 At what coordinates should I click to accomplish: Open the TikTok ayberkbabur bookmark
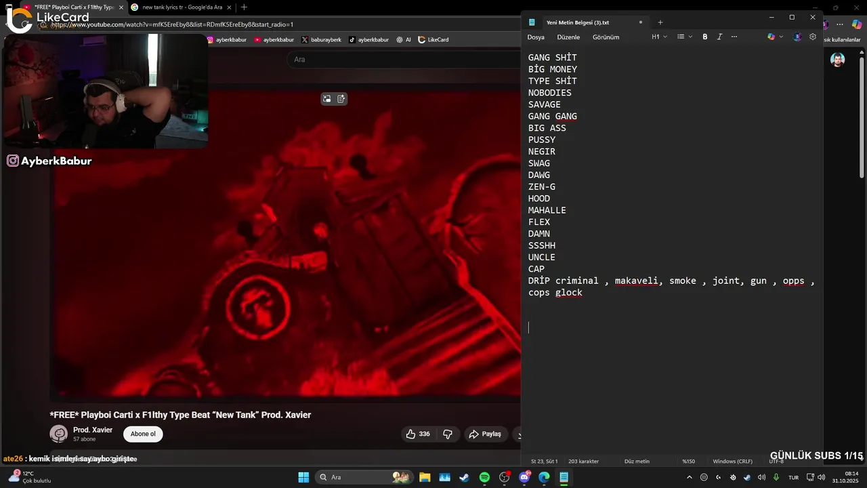click(x=369, y=40)
